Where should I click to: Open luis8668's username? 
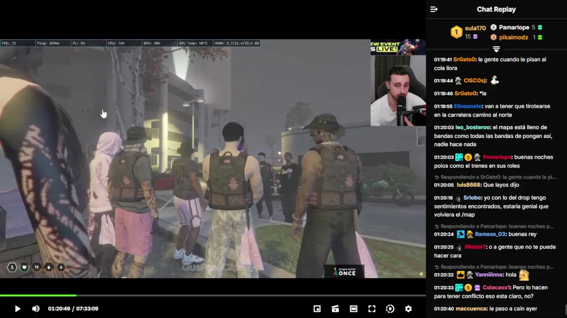click(469, 185)
